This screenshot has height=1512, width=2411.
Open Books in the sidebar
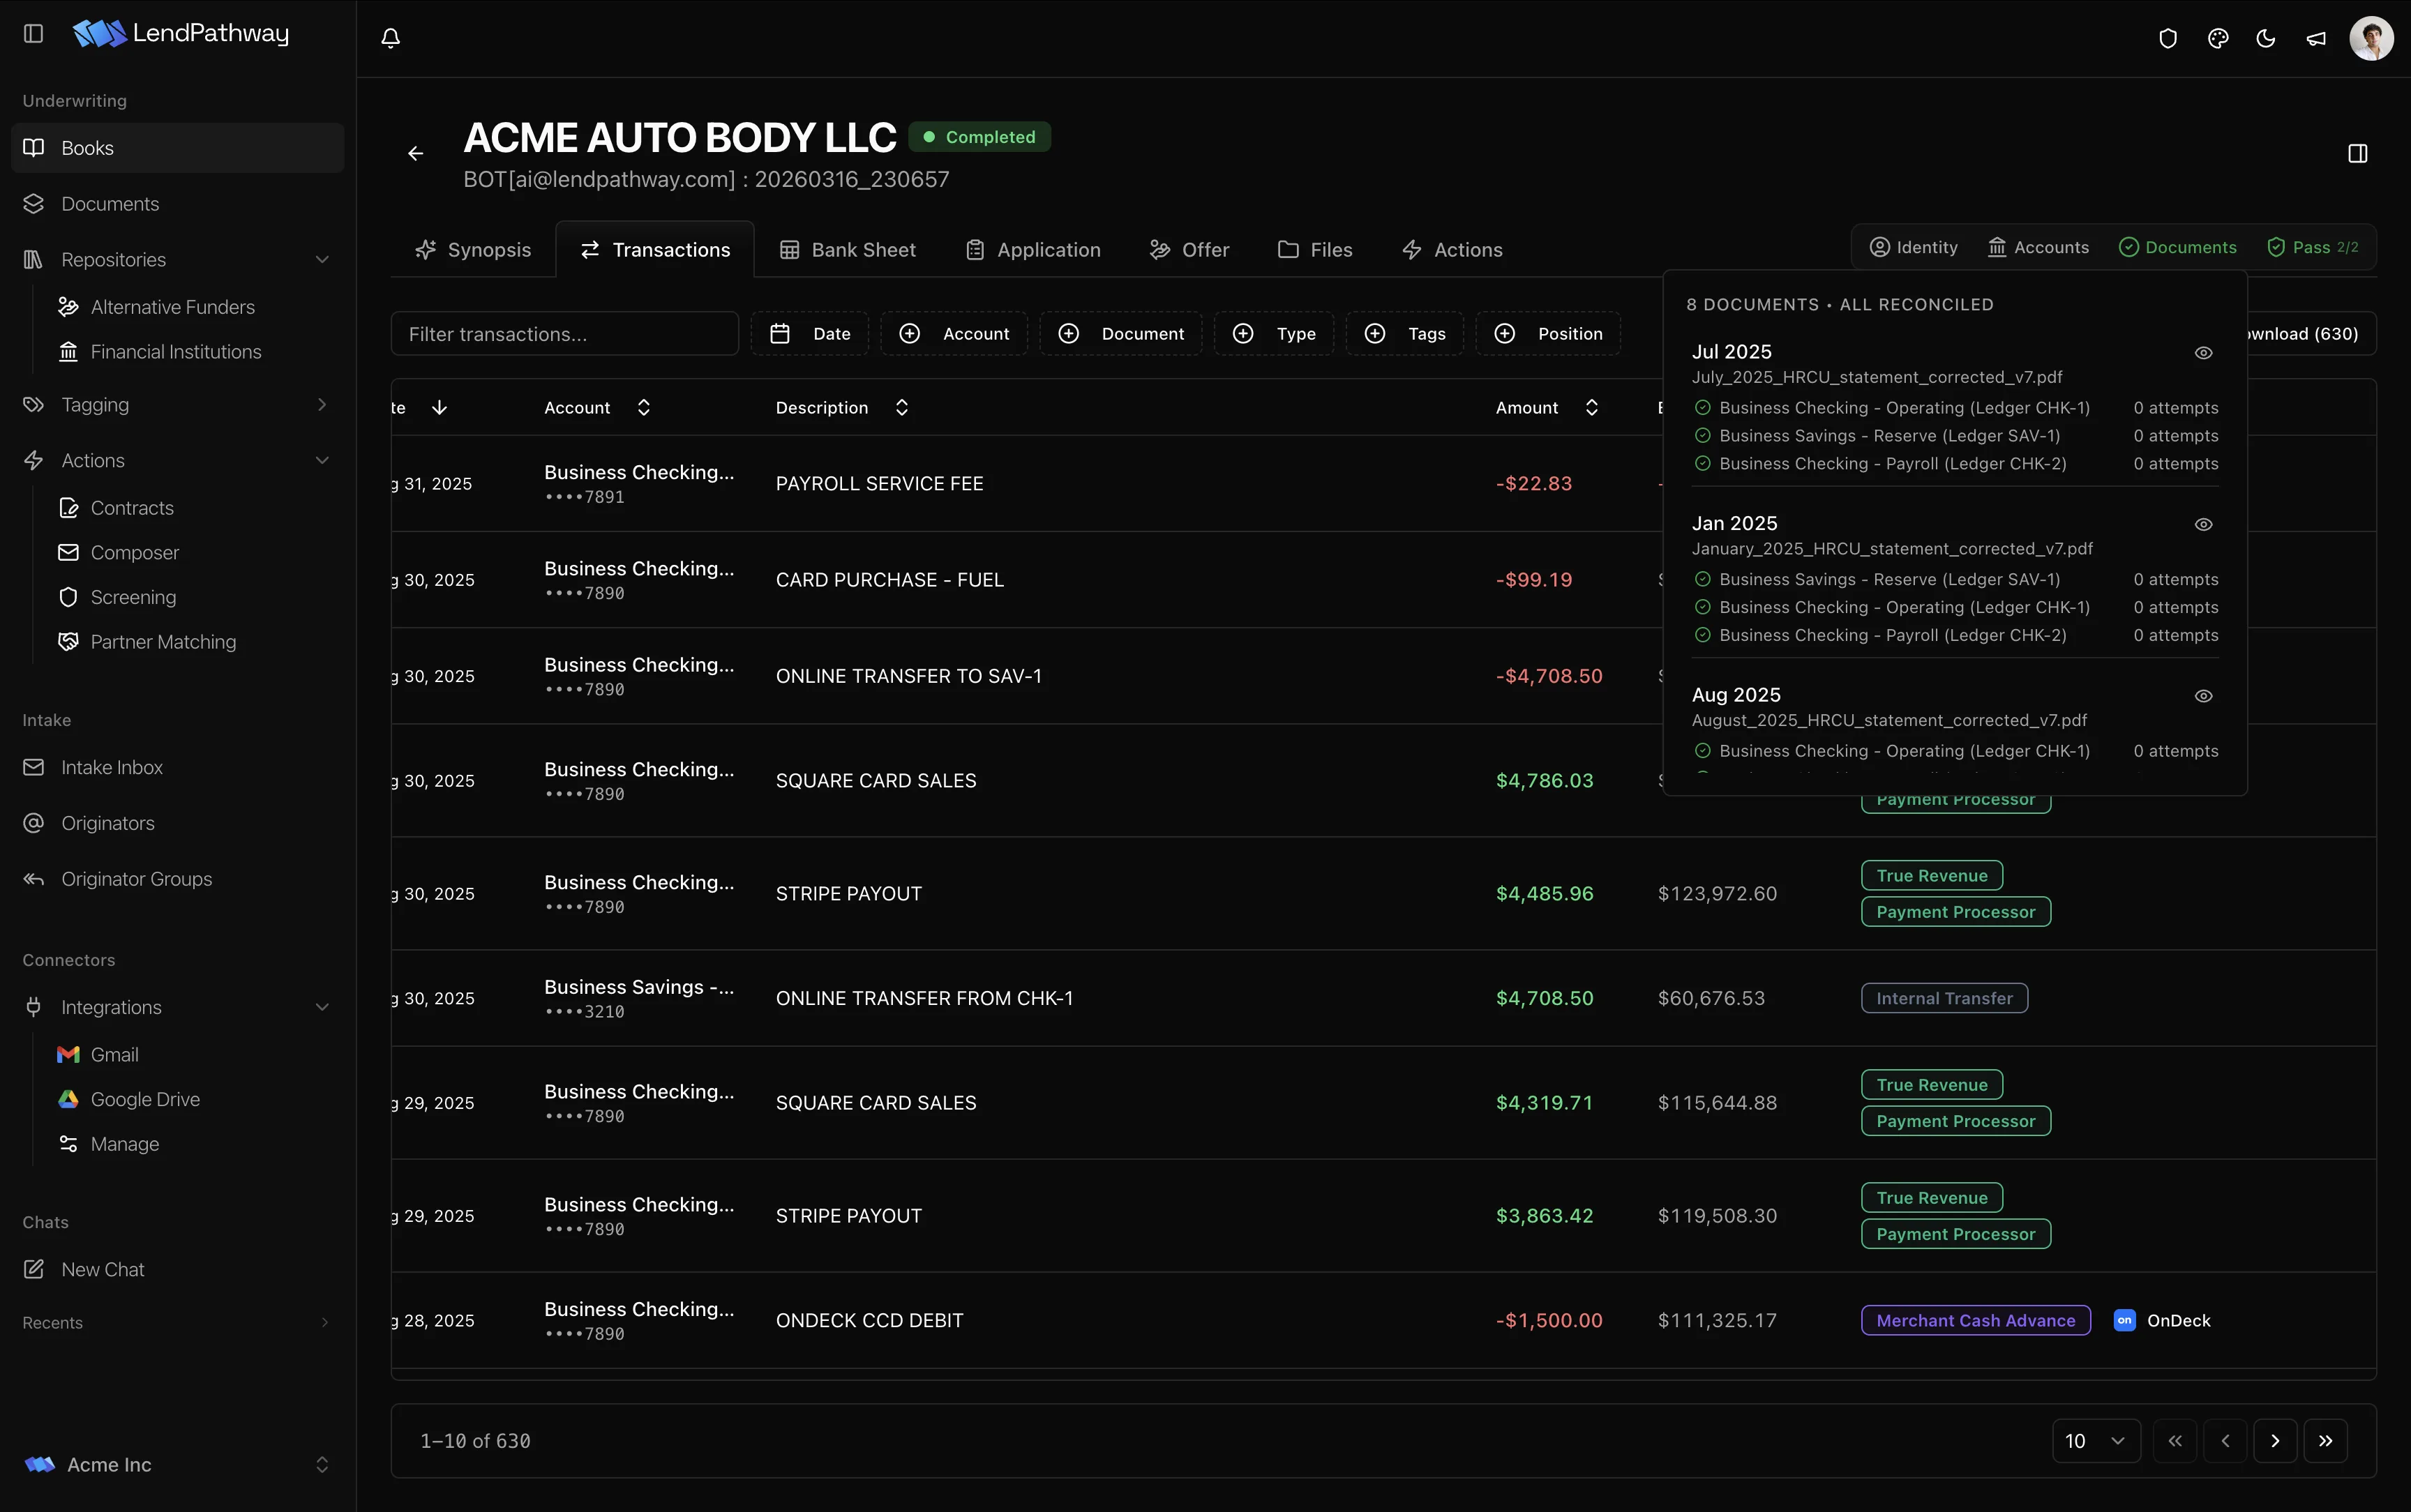click(177, 148)
